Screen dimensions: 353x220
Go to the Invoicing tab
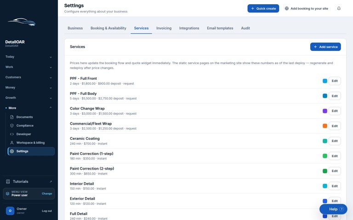coord(164,28)
